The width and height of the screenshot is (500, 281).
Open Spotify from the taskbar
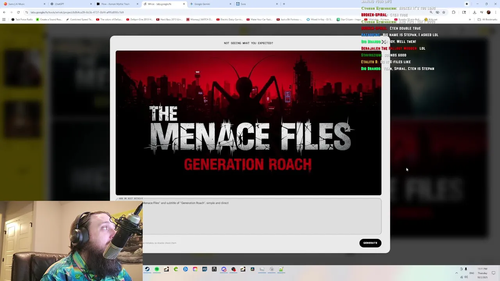pos(157,269)
